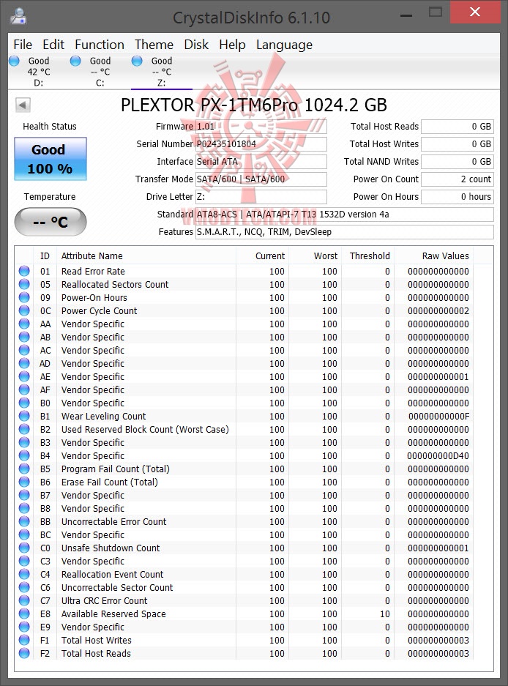This screenshot has height=686, width=508.
Task: Click the temperature -- °C button
Action: pyautogui.click(x=51, y=222)
